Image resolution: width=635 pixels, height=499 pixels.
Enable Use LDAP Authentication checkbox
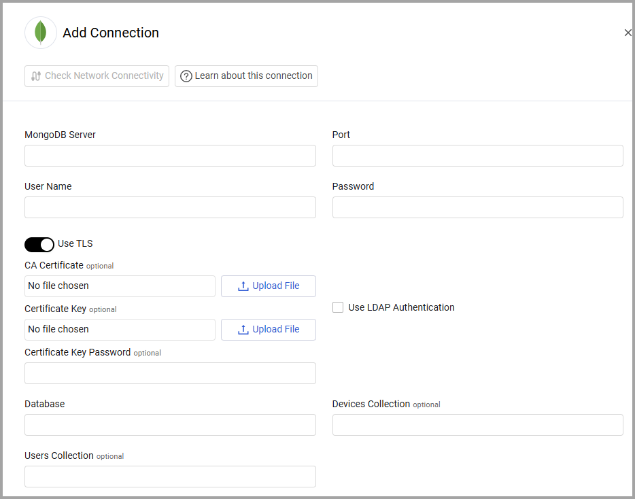338,307
